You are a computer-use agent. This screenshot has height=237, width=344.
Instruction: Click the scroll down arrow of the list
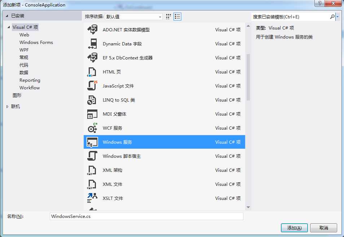[248, 207]
